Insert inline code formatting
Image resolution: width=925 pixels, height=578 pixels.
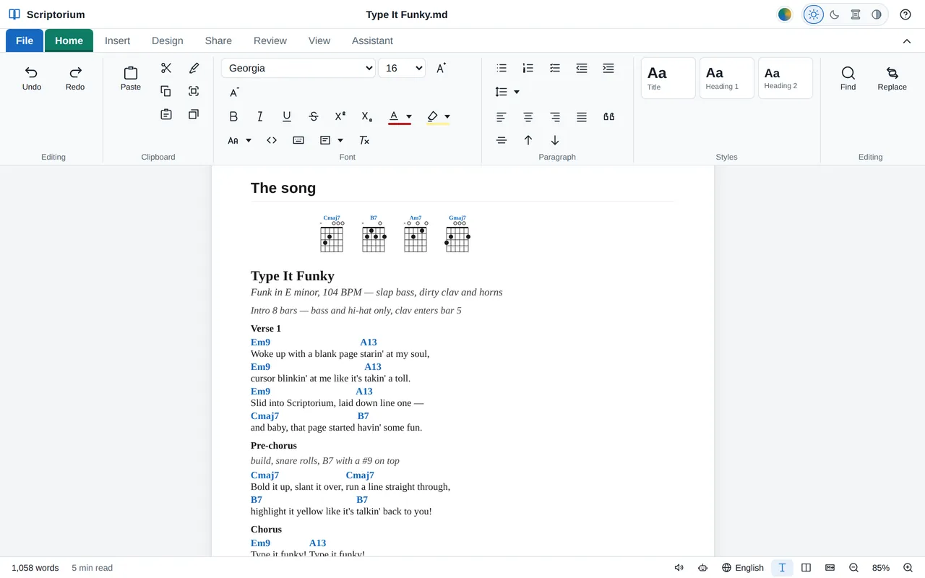click(272, 140)
